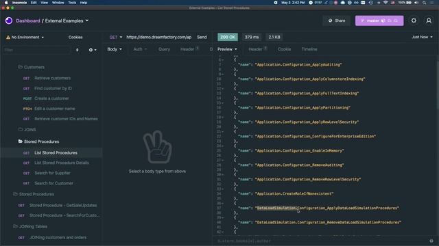Viewport: 439px width, 246px height.
Task: Click the Share button
Action: pos(337,20)
